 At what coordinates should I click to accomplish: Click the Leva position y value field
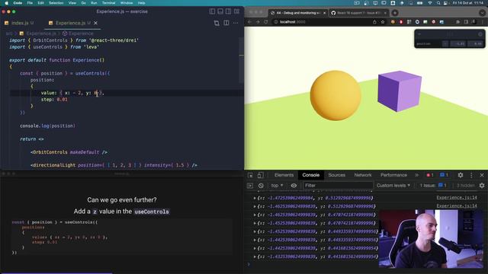click(x=476, y=44)
